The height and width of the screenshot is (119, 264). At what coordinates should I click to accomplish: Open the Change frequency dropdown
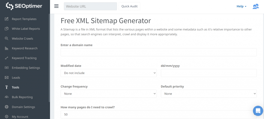tap(109, 94)
